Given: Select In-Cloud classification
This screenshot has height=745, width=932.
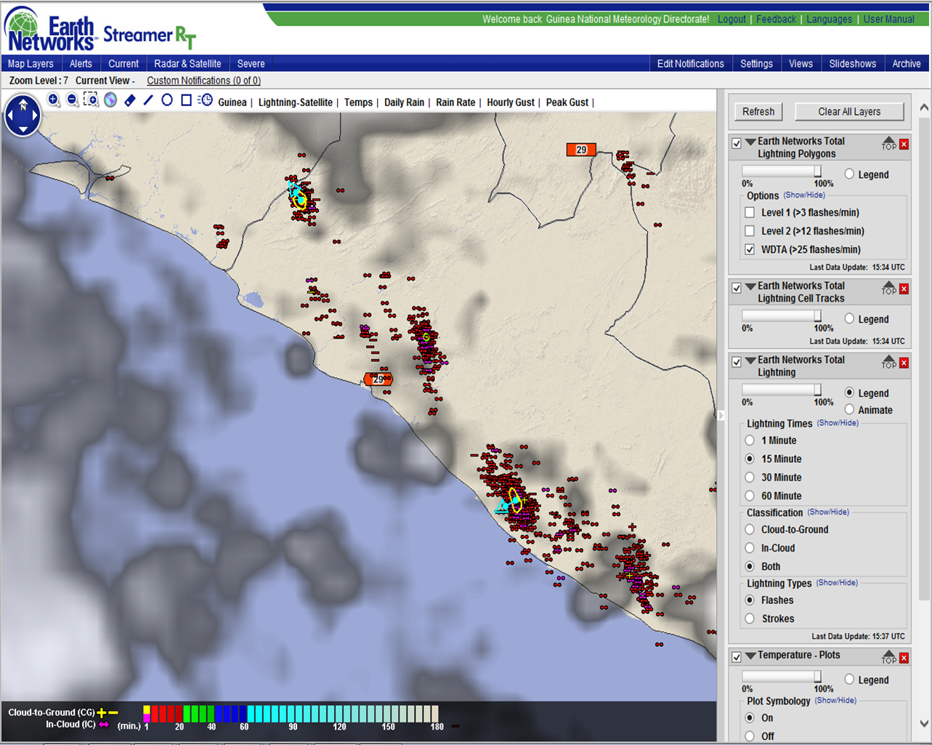Looking at the screenshot, I should click(x=750, y=548).
